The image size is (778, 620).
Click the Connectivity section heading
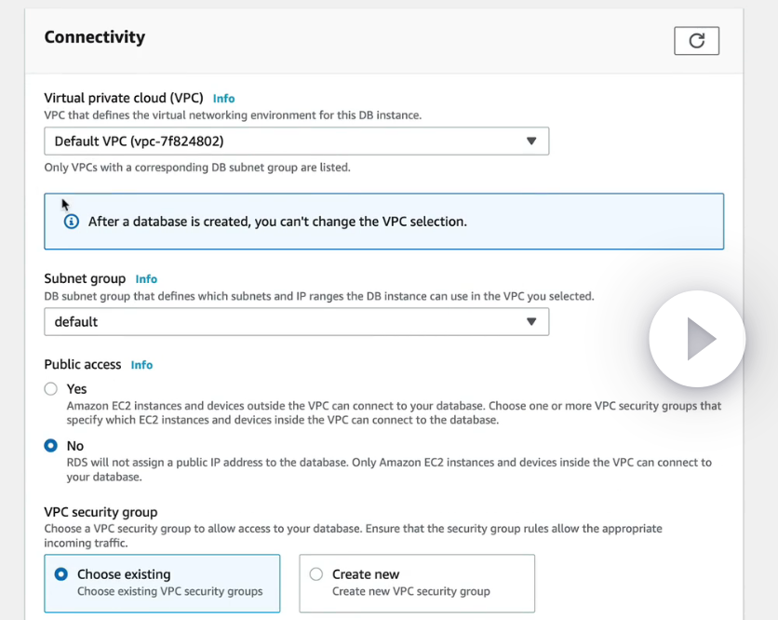95,37
